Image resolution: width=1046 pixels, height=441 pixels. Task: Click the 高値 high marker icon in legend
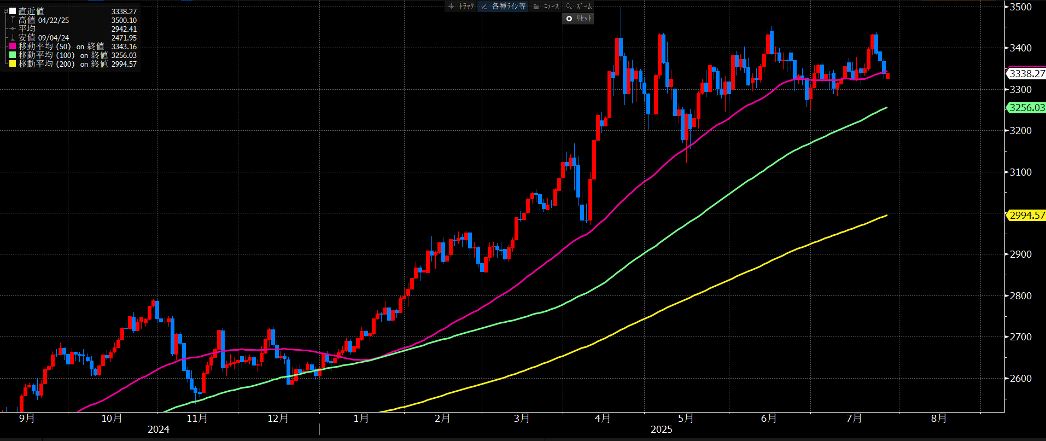(x=13, y=20)
